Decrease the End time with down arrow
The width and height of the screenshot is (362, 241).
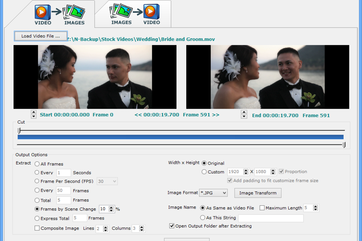point(244,117)
